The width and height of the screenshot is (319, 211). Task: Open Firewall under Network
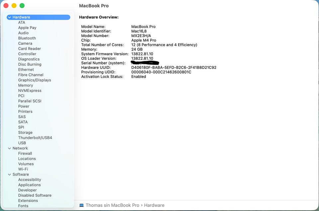pos(25,154)
